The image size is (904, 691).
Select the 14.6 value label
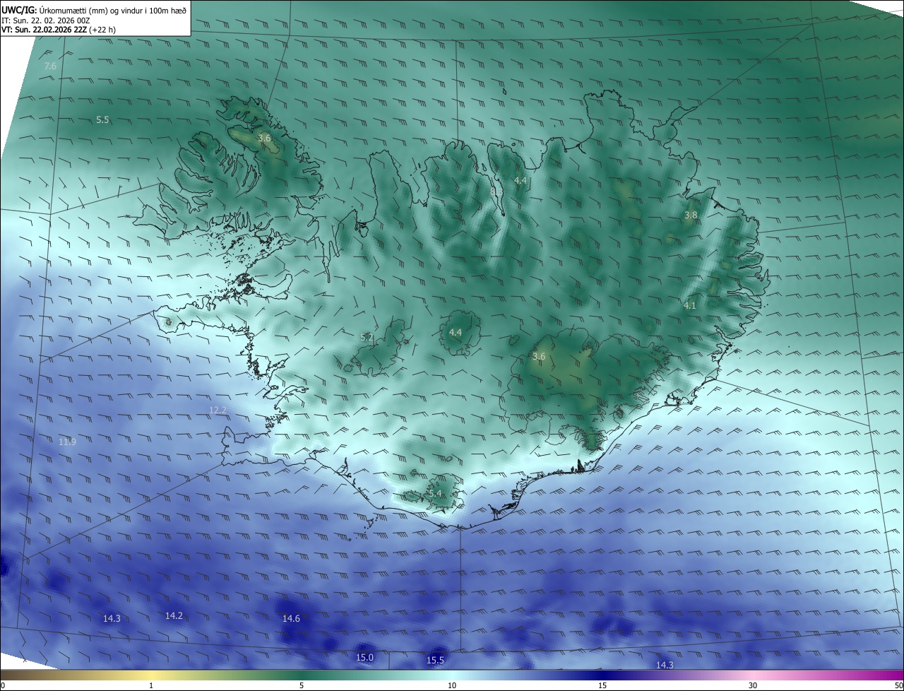click(x=291, y=619)
